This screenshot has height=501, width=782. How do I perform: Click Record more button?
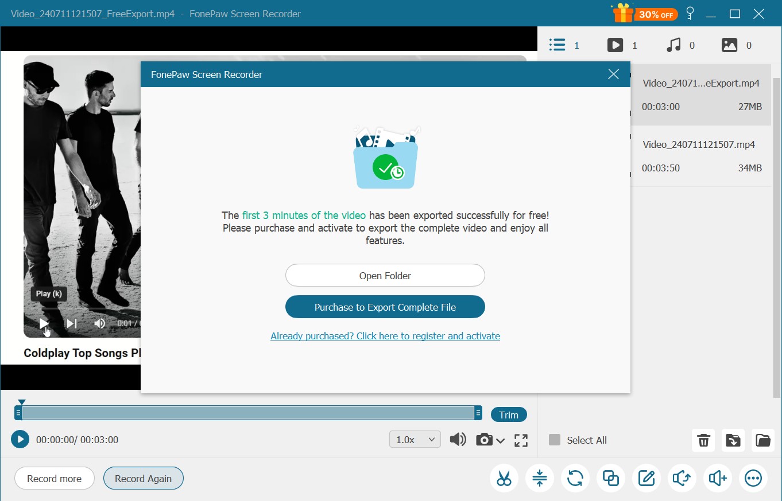point(55,479)
